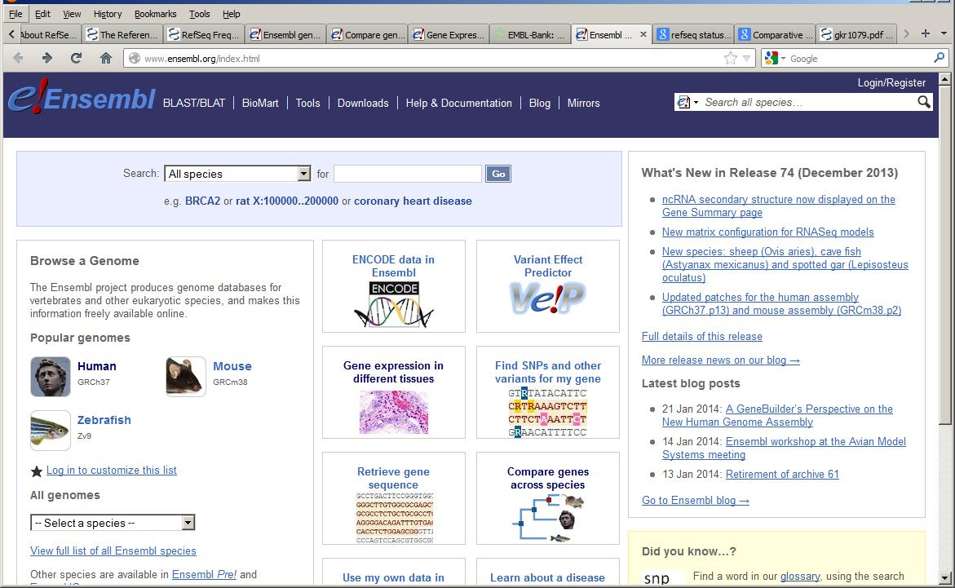Open the Retirement of archive 61 post
This screenshot has width=955, height=588.
[x=782, y=474]
